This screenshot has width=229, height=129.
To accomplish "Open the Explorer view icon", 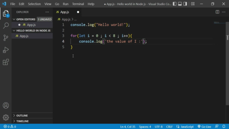I will pyautogui.click(x=6, y=14).
